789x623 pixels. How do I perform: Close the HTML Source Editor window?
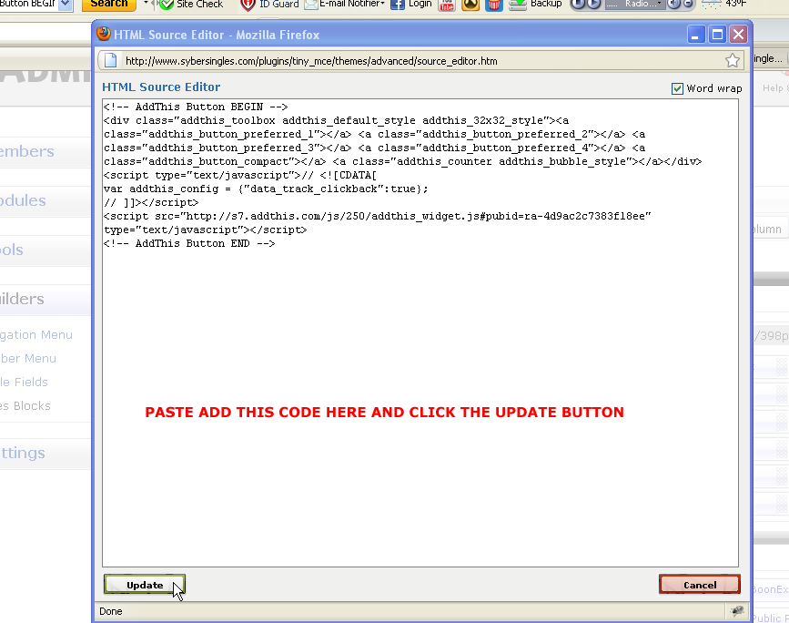(x=738, y=35)
